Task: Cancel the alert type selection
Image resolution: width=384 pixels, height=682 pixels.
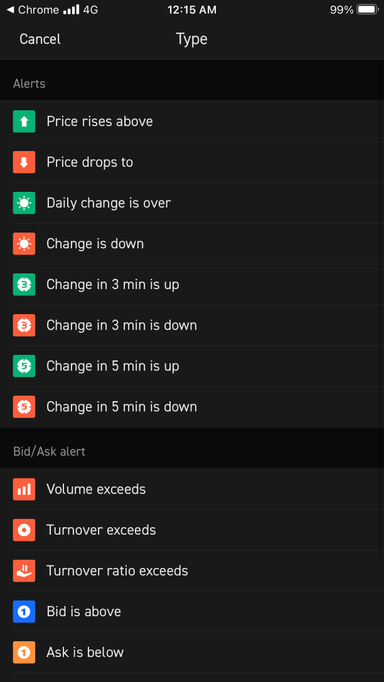Action: (x=40, y=39)
